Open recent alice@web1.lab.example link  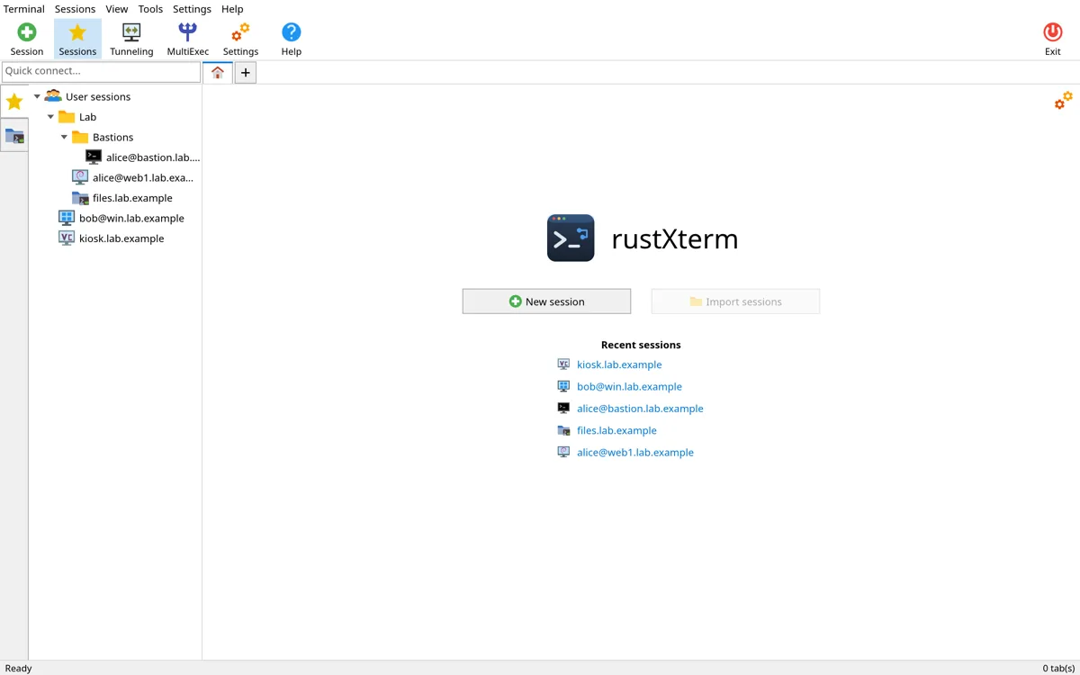pos(635,453)
